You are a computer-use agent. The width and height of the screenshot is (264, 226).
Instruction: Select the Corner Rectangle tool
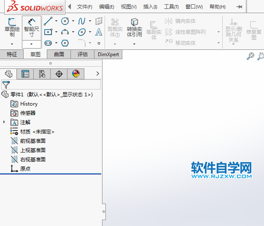click(48, 32)
